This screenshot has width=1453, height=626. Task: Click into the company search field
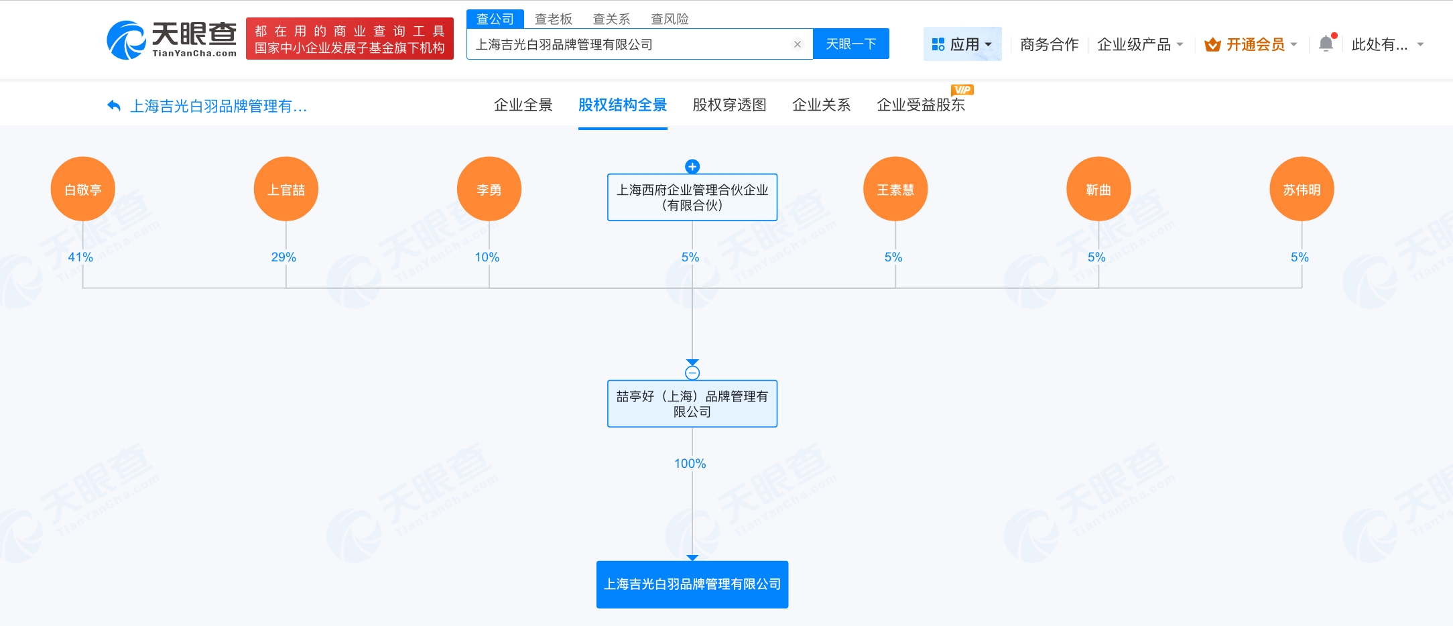pos(630,44)
